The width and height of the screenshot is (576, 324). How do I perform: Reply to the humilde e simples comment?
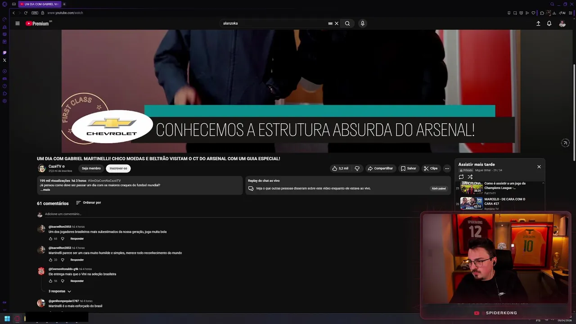click(x=77, y=260)
